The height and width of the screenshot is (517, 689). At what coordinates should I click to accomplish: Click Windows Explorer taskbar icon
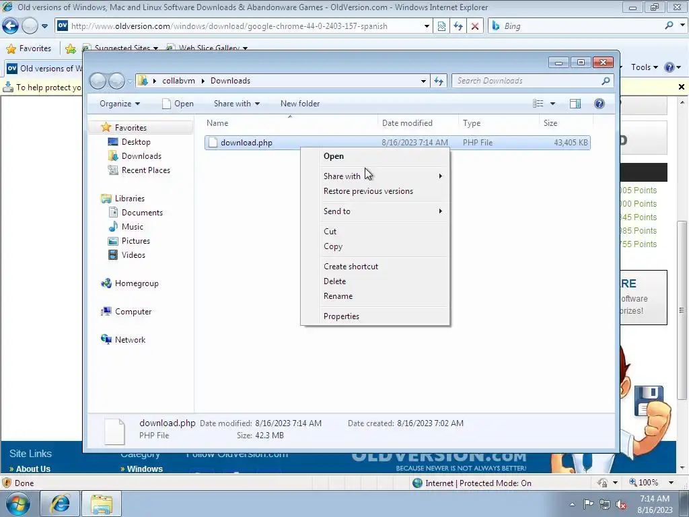[x=102, y=504]
